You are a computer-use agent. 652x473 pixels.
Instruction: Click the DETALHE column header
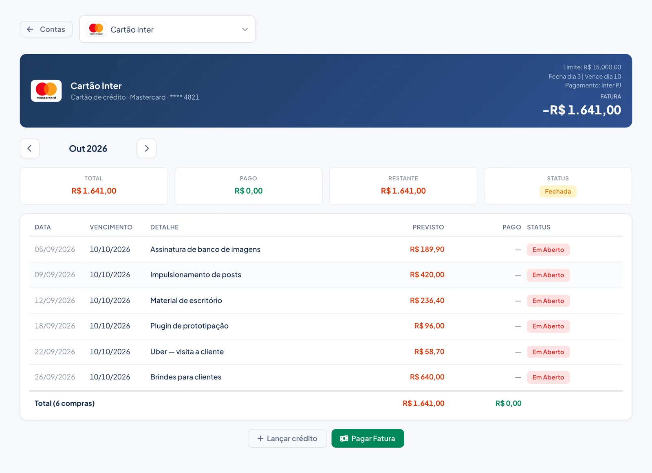pyautogui.click(x=165, y=227)
